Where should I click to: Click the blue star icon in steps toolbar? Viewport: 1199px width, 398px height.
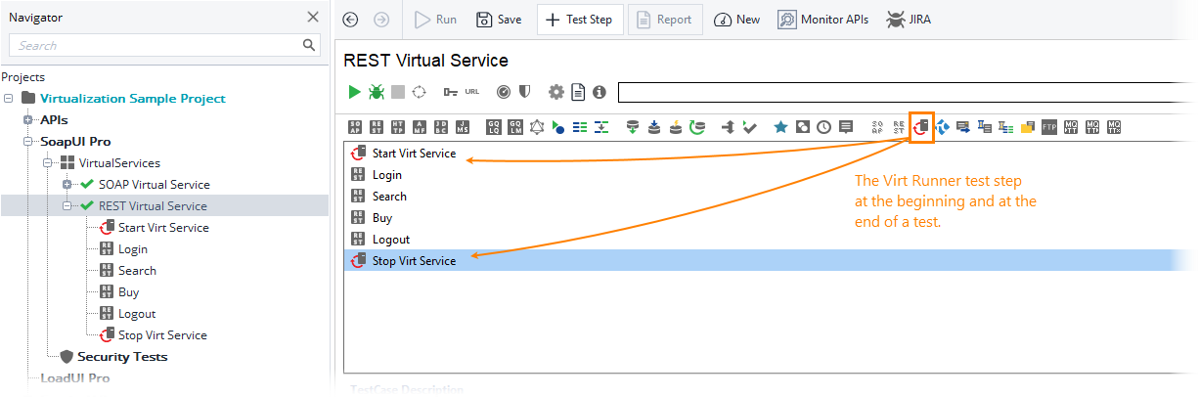(780, 126)
